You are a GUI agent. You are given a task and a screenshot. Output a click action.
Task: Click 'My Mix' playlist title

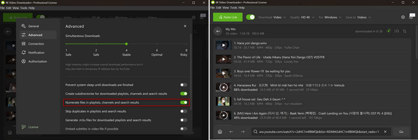click(231, 29)
